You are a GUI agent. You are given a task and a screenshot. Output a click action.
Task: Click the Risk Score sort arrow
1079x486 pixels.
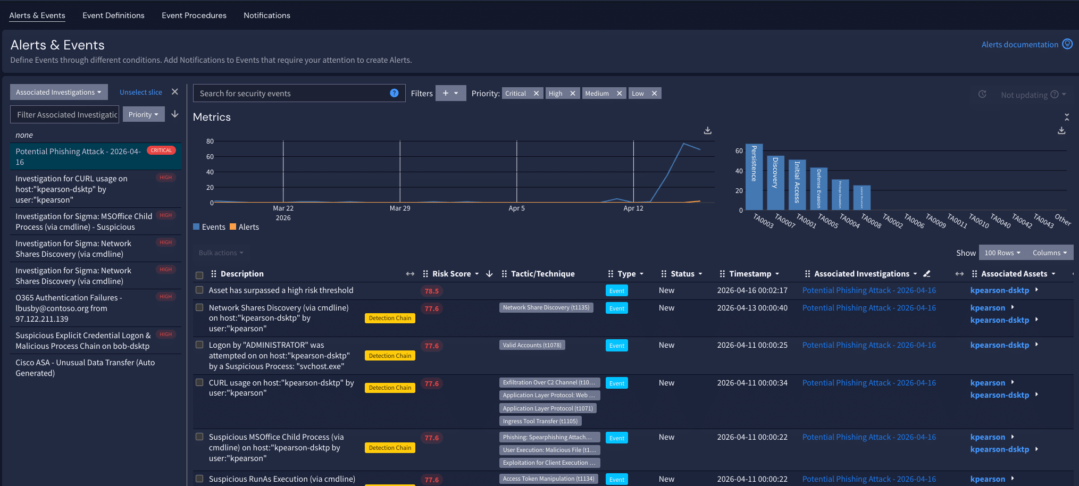pyautogui.click(x=489, y=274)
